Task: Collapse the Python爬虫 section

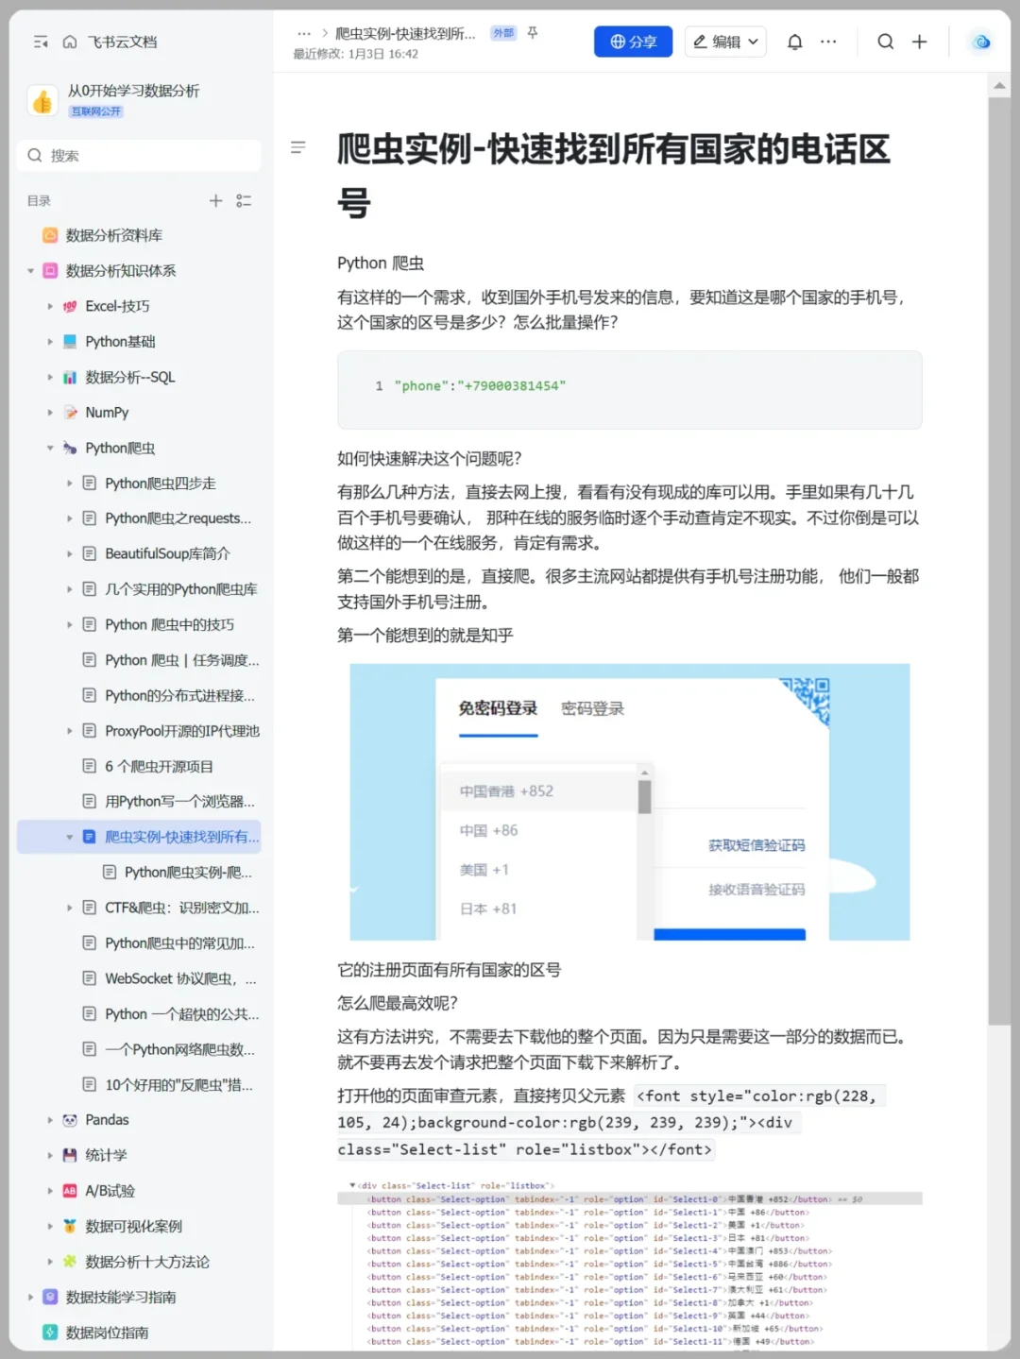Action: (x=50, y=448)
